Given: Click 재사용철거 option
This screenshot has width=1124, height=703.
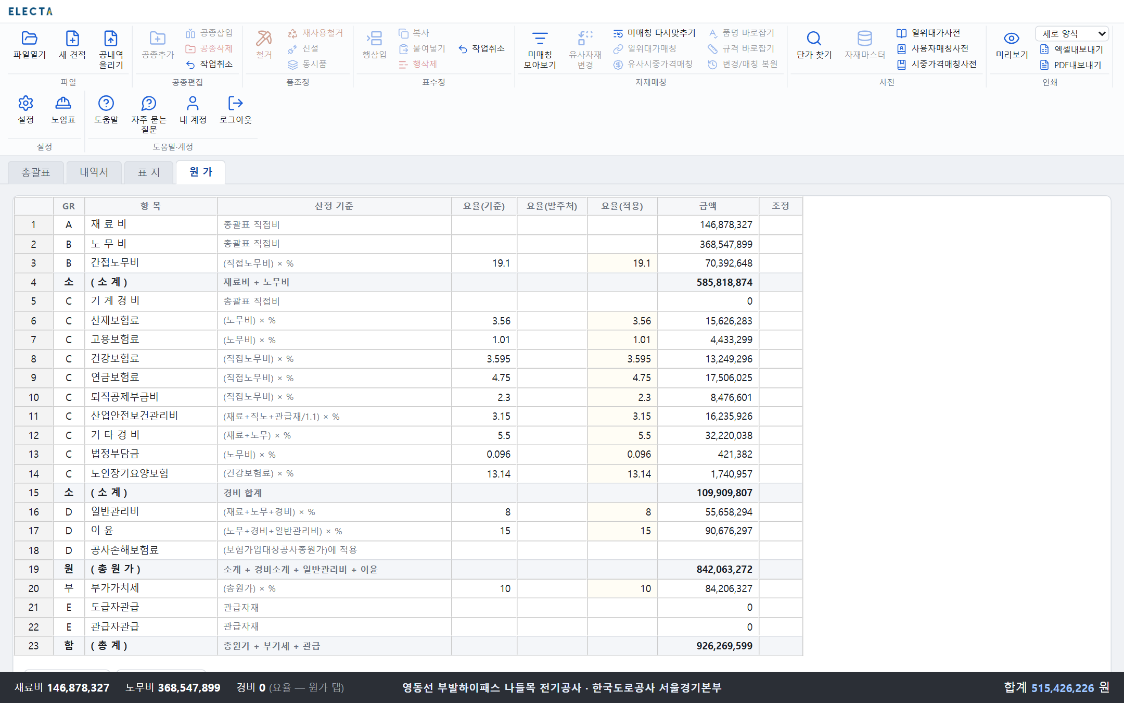Looking at the screenshot, I should pyautogui.click(x=315, y=33).
